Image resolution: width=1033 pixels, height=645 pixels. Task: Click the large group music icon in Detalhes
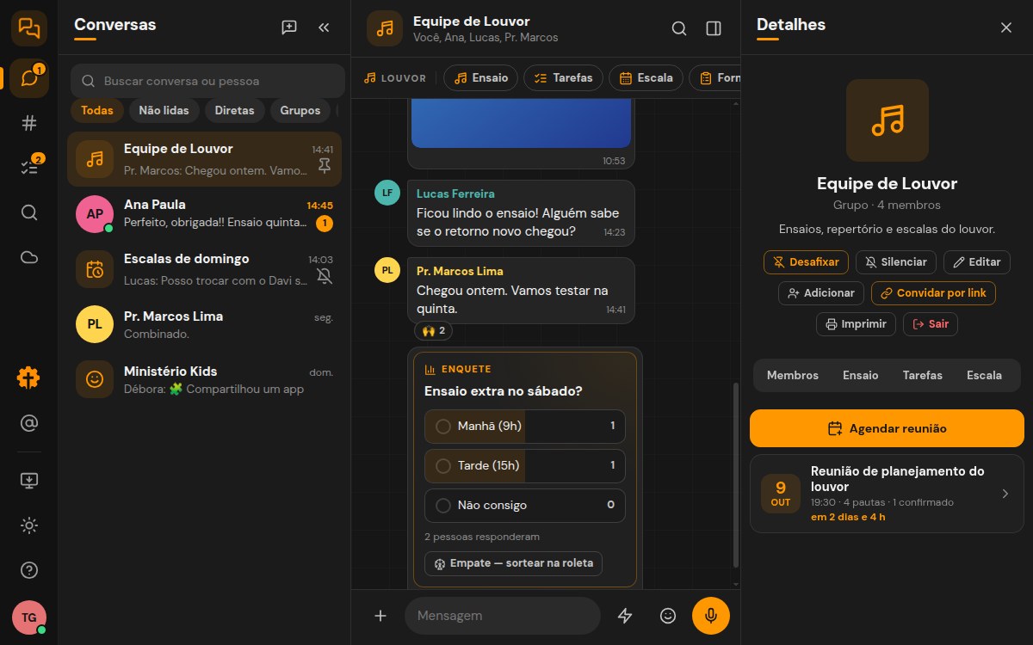click(887, 120)
